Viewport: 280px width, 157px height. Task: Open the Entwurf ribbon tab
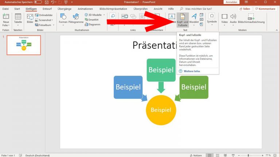tap(47, 8)
